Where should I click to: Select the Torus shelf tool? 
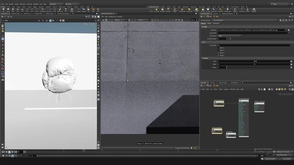pos(17,10)
